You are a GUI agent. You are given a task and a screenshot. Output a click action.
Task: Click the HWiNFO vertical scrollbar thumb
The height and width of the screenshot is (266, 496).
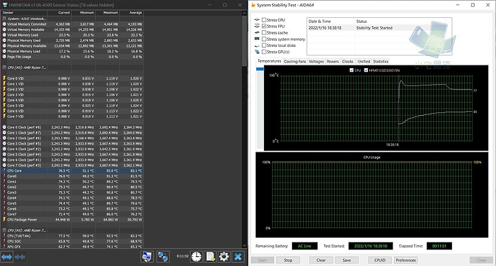point(245,41)
